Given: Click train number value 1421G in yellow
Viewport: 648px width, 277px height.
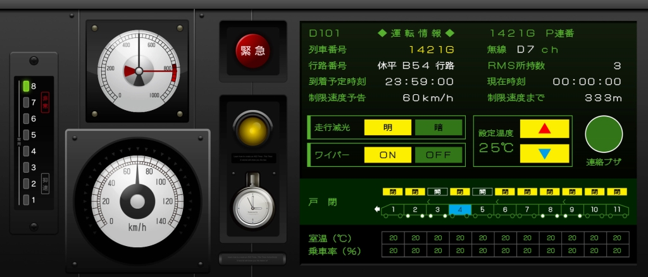Looking at the screenshot, I should [432, 50].
